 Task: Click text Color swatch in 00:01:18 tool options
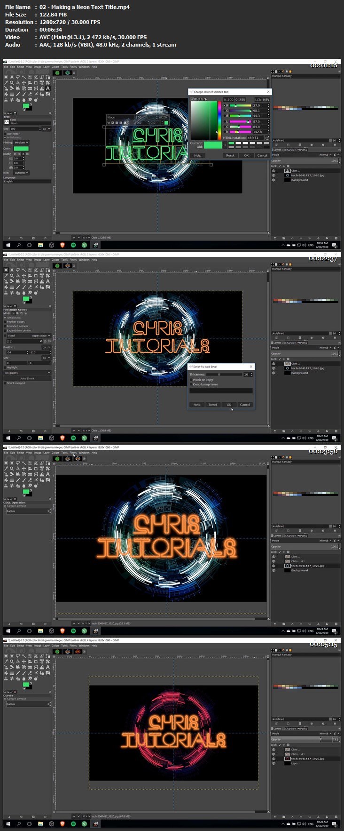(x=21, y=149)
